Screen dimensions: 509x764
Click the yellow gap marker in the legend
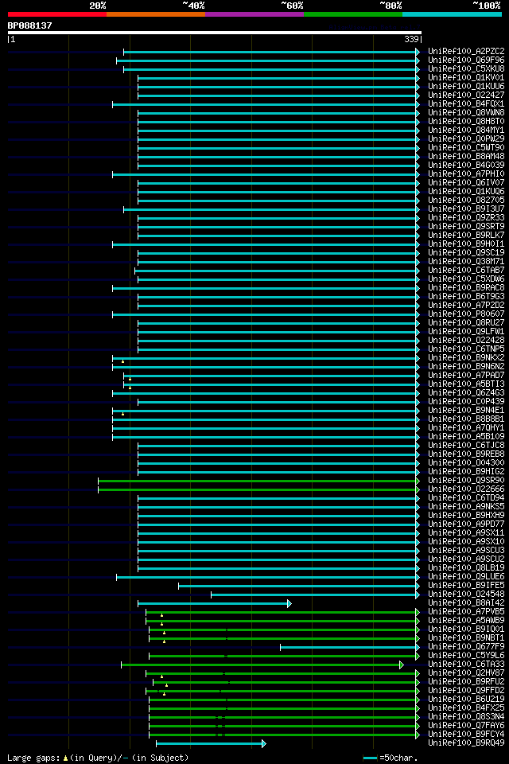[65, 758]
